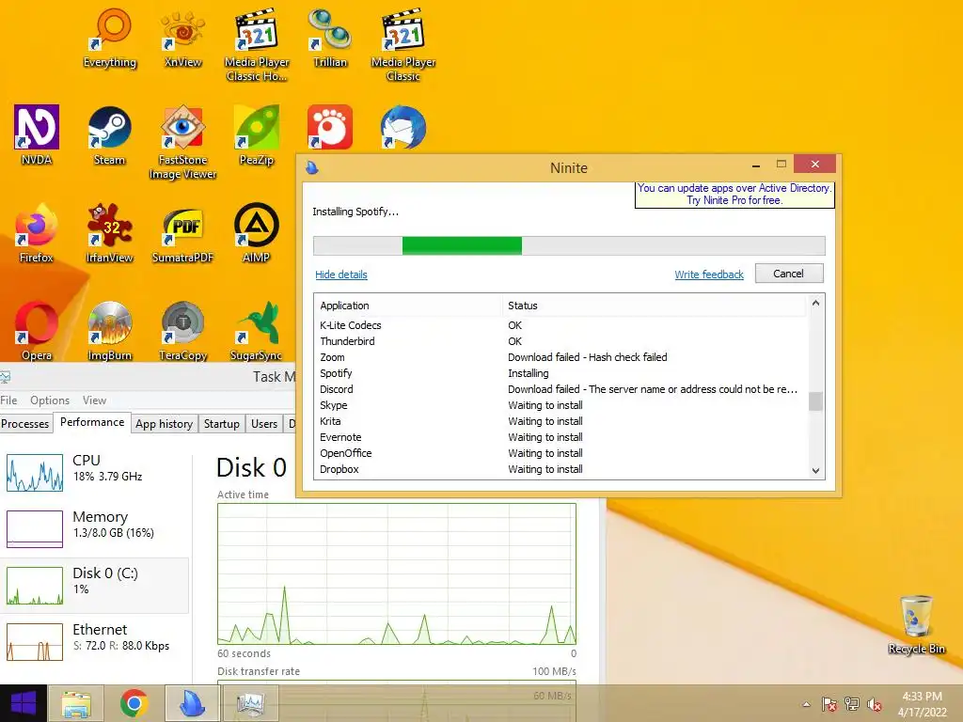Switch to the App history tab
The width and height of the screenshot is (963, 722).
(164, 424)
